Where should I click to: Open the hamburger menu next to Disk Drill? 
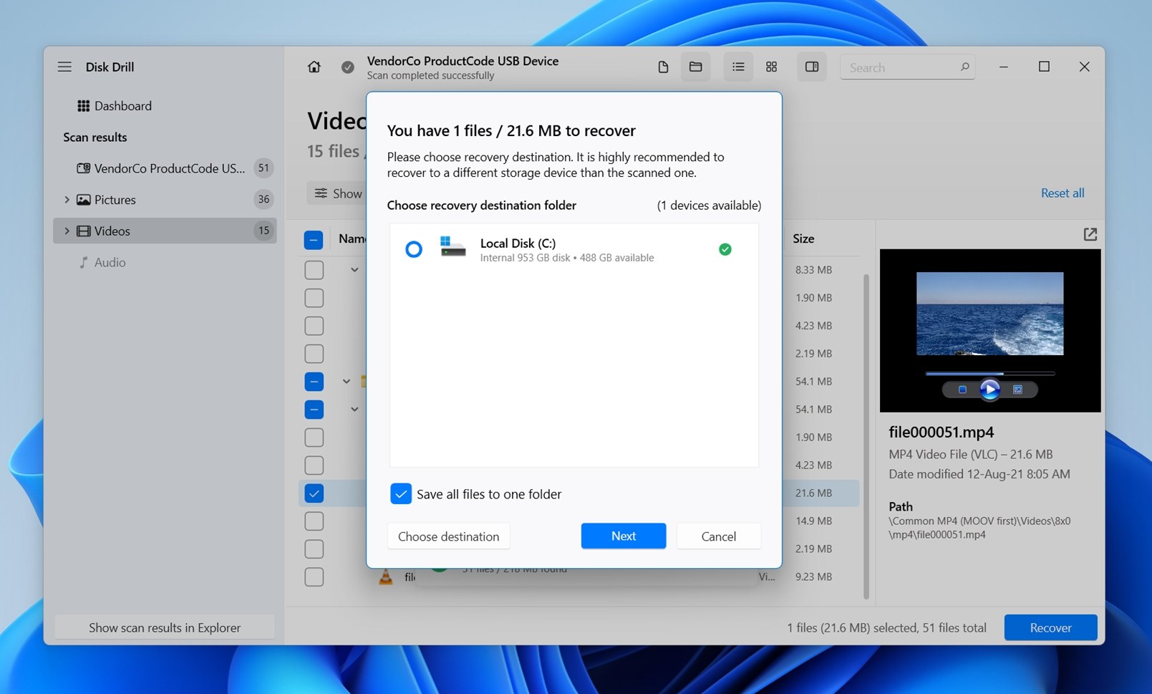[64, 67]
